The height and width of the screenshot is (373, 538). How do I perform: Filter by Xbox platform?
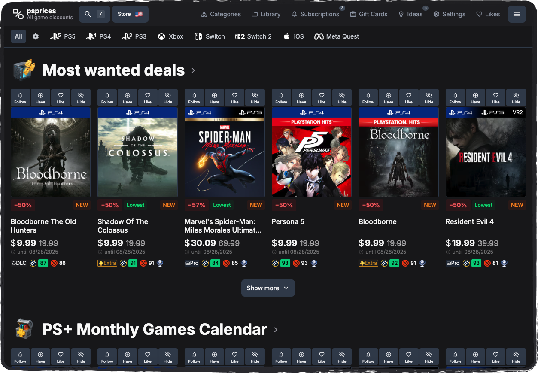coord(170,36)
